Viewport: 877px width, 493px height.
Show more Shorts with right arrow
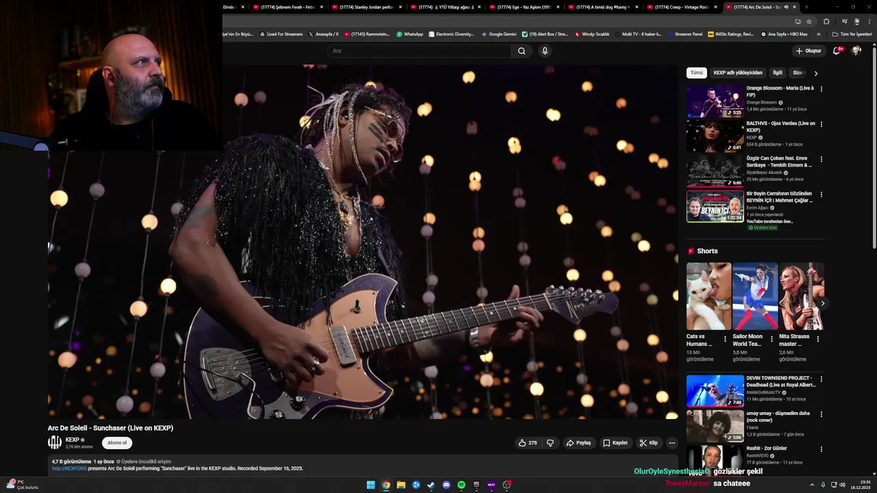(x=822, y=303)
